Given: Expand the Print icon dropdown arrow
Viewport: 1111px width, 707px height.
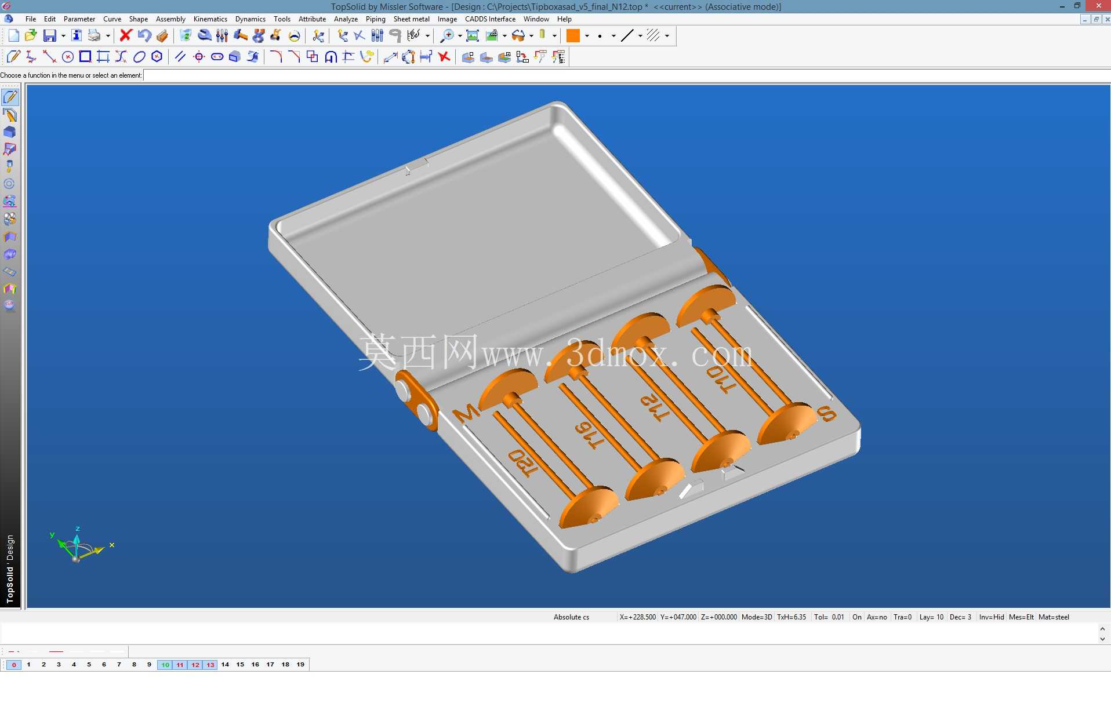Looking at the screenshot, I should (108, 36).
